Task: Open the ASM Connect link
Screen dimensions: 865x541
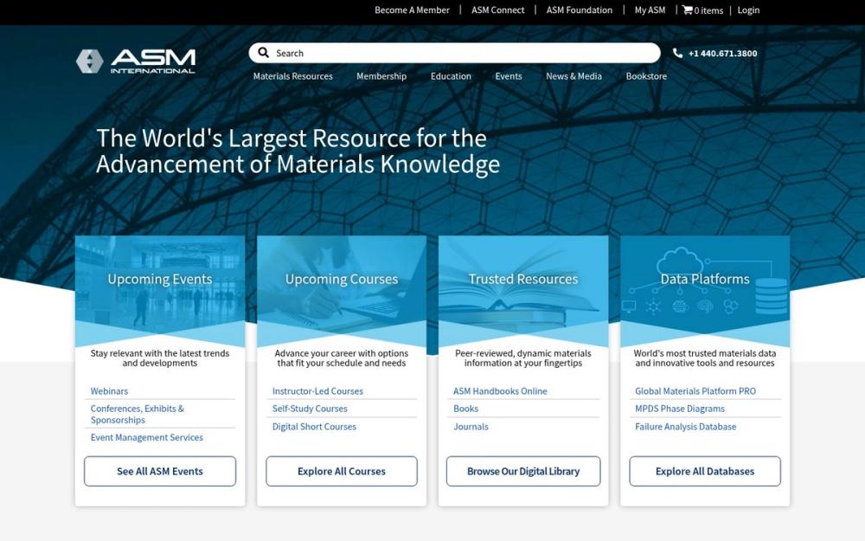Action: coord(497,10)
